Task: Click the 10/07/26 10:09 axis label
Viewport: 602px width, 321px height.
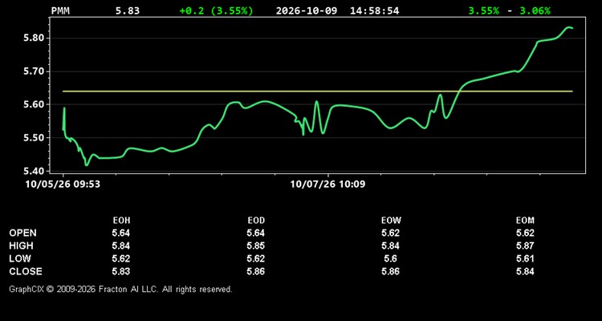Action: [x=327, y=184]
